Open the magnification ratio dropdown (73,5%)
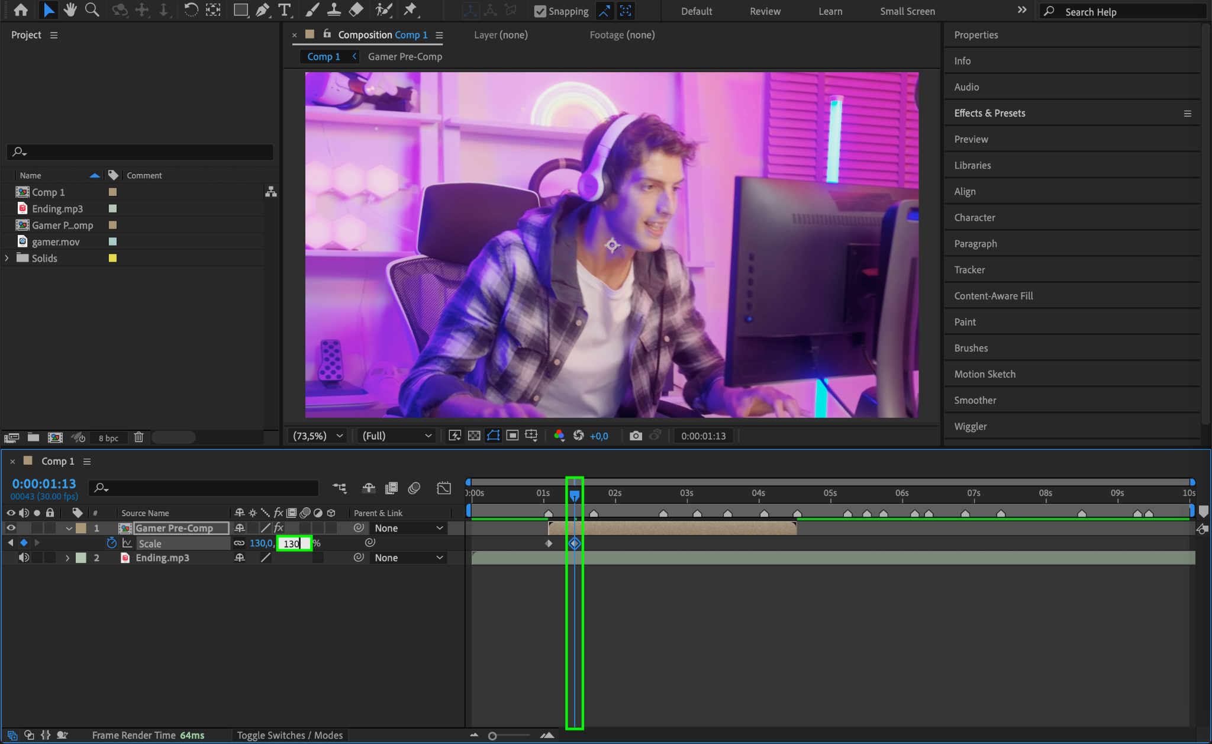 point(318,436)
